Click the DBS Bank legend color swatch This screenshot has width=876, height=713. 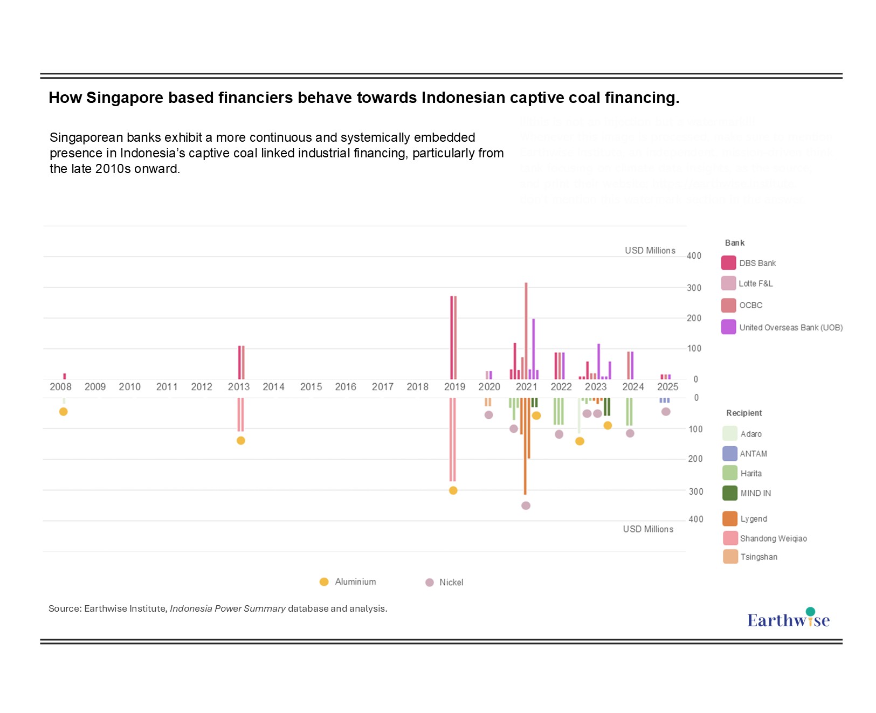tap(728, 263)
